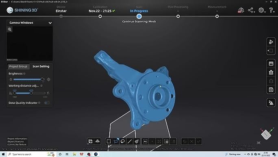Click the undo arrow icon
278x157 pixels.
coord(185,142)
